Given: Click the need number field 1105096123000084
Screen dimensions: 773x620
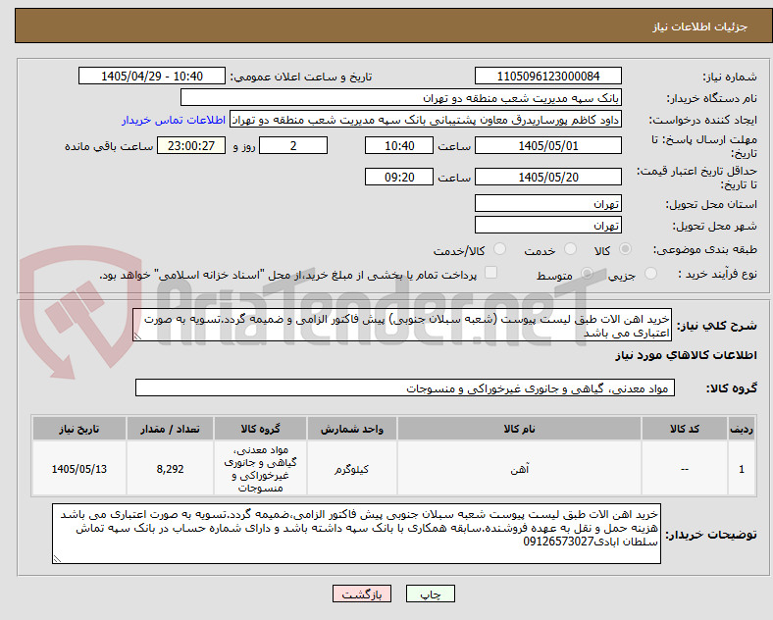Looking at the screenshot, I should tap(548, 77).
